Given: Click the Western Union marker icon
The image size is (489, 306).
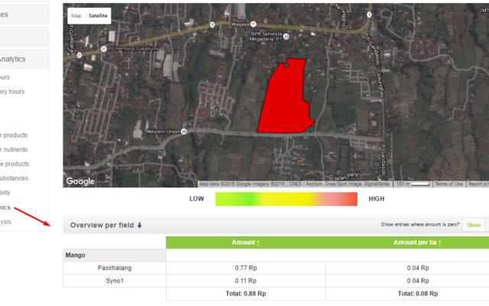Looking at the screenshot, I should click(x=184, y=132).
